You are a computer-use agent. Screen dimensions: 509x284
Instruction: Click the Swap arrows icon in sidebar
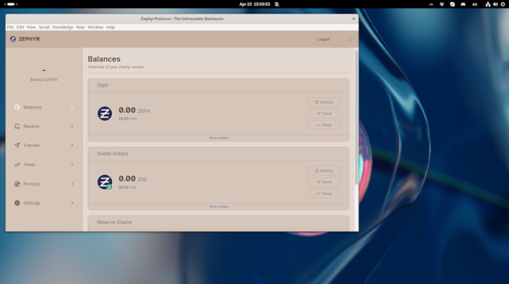(x=17, y=164)
